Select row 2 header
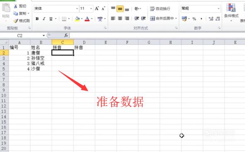This screenshot has width=245, height=152. [4, 53]
